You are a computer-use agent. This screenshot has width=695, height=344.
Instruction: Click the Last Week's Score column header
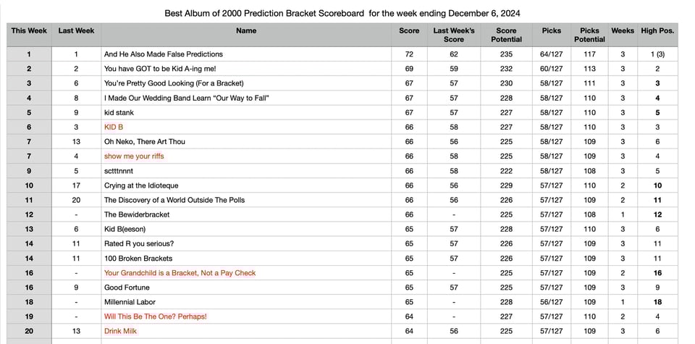click(454, 35)
